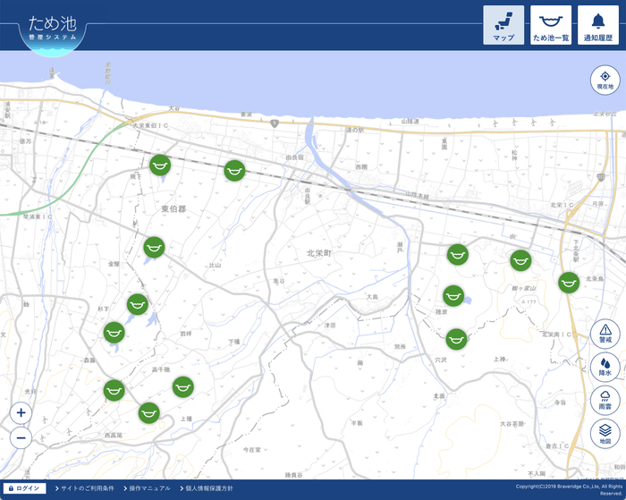This screenshot has height=500, width=626.
Task: Click the ログイン login button
Action: [x=24, y=488]
